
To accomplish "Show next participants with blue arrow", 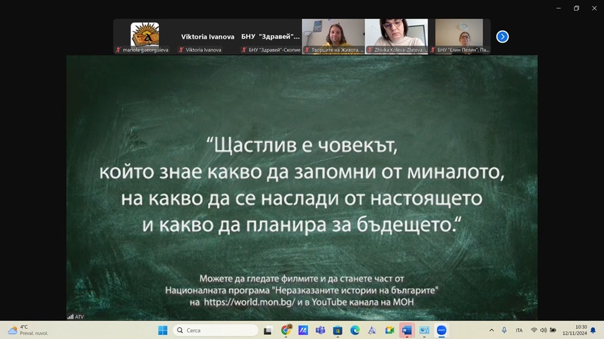I will (503, 37).
